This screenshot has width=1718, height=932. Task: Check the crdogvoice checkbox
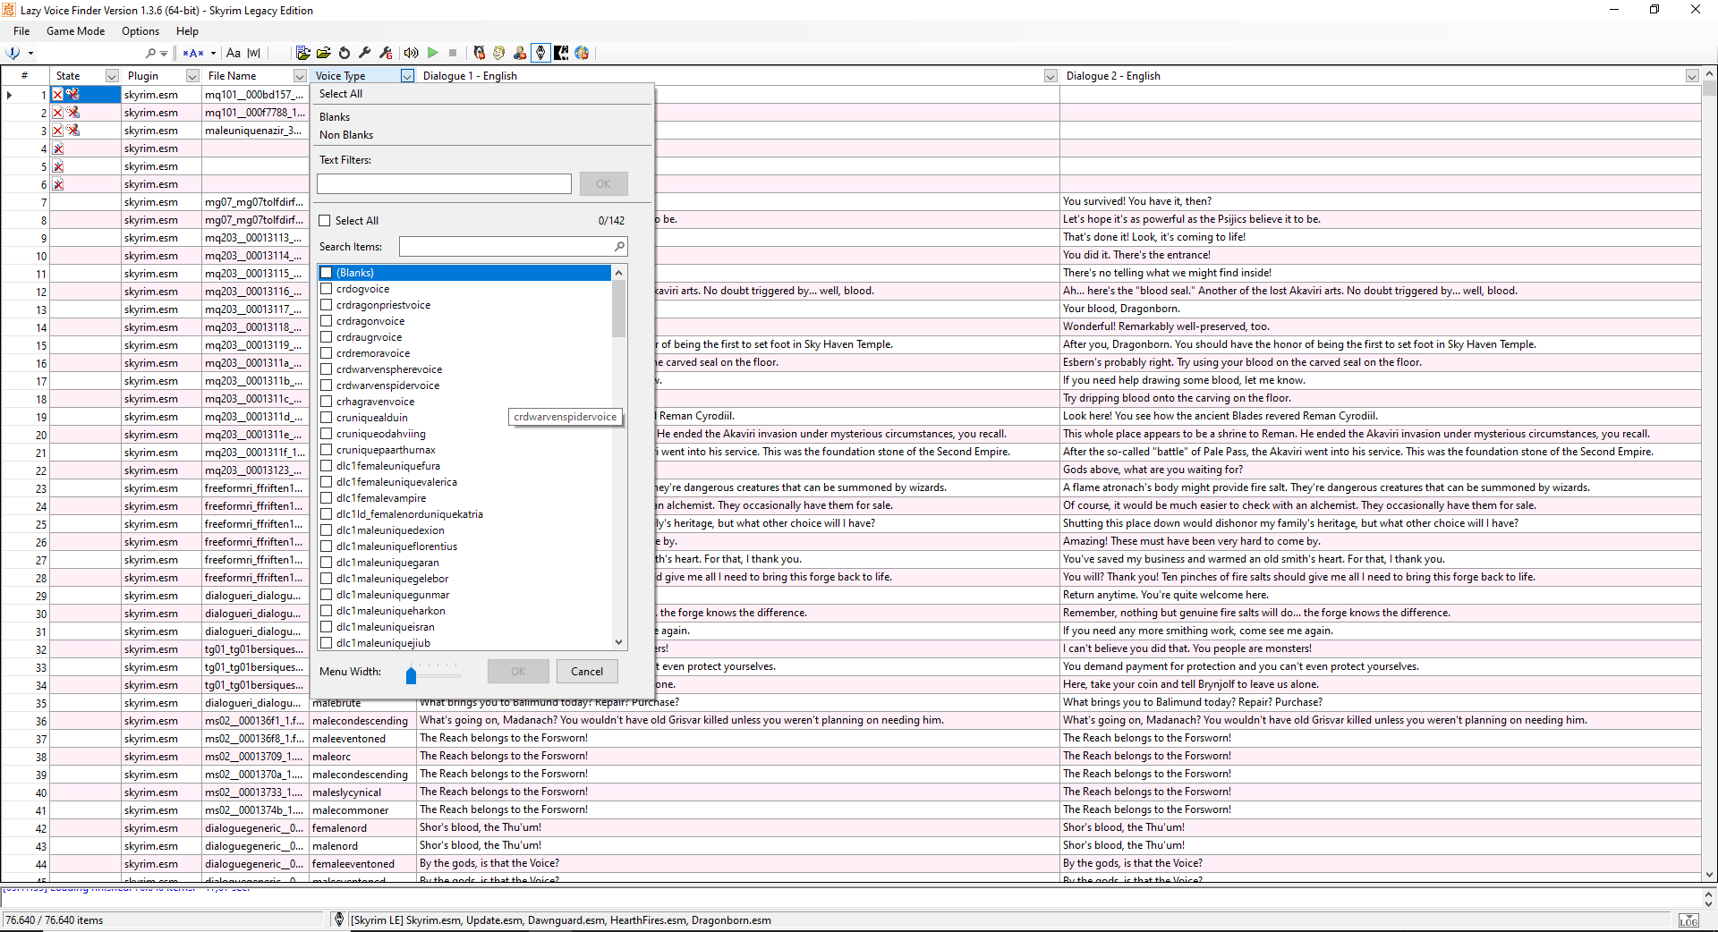coord(327,288)
